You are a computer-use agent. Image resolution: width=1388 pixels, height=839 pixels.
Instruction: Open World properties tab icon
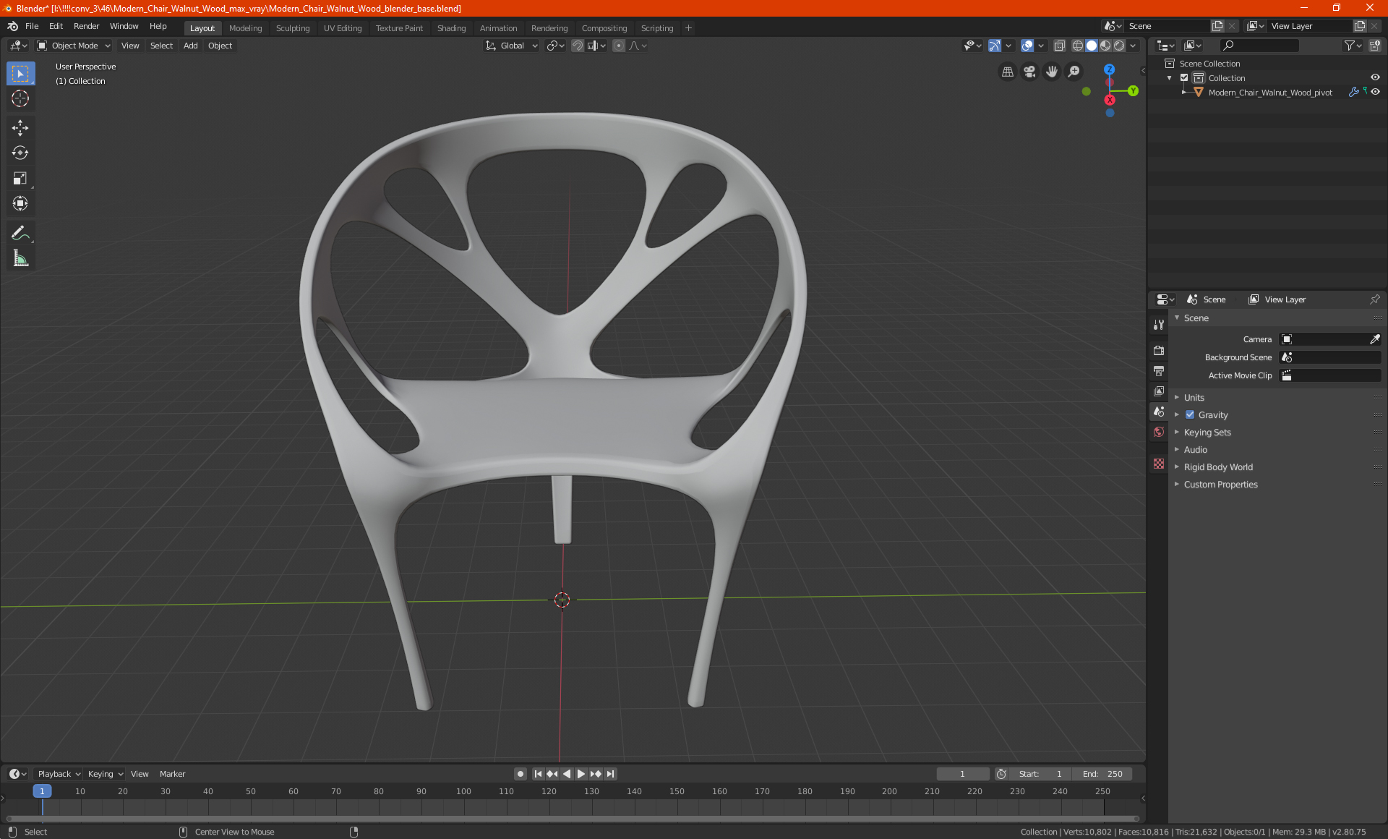pyautogui.click(x=1159, y=432)
